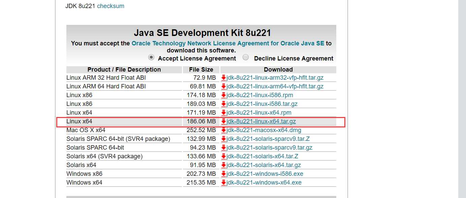Select Decline License Agreement radio button
This screenshot has width=466, height=198.
246,57
